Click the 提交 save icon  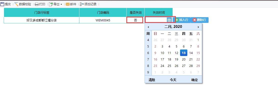point(2,4)
